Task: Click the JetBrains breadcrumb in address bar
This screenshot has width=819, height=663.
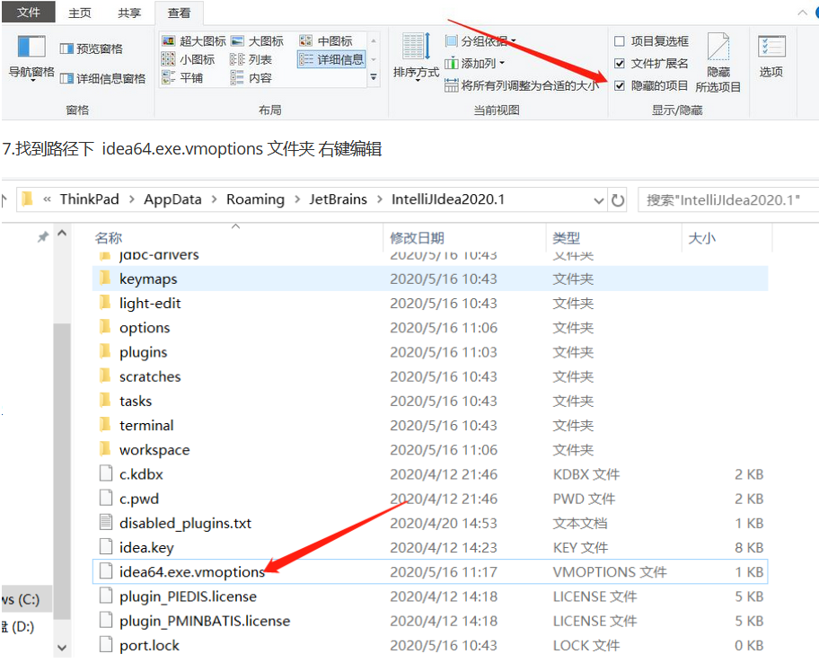Action: pos(339,199)
